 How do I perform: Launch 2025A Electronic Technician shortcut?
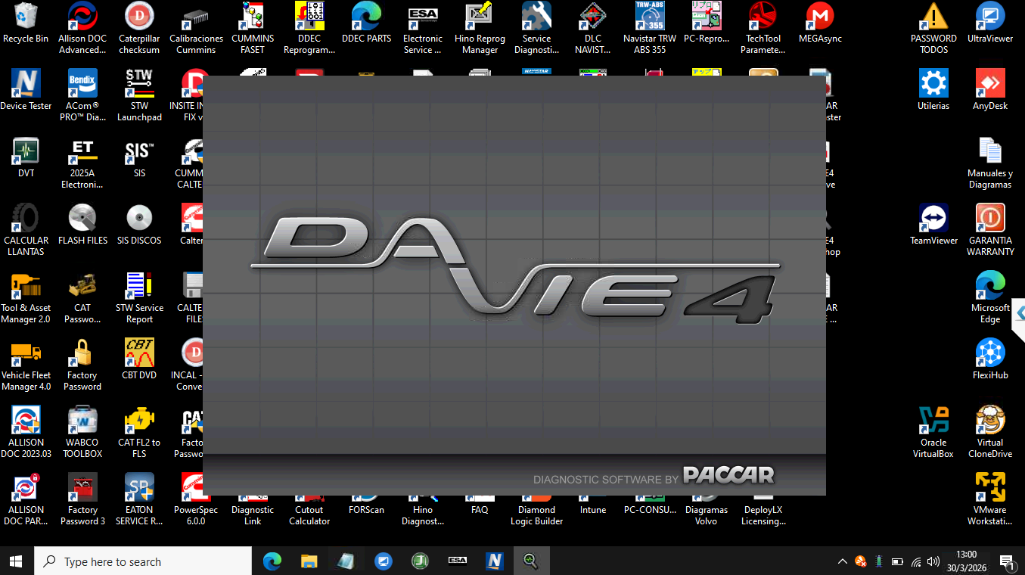tap(82, 163)
